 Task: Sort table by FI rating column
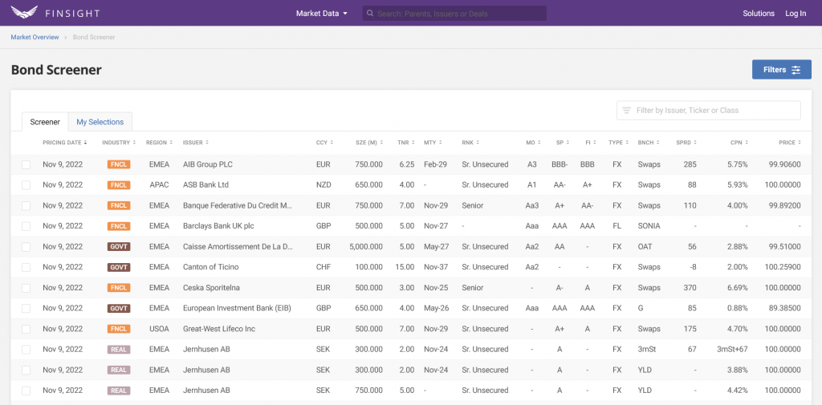pyautogui.click(x=590, y=143)
